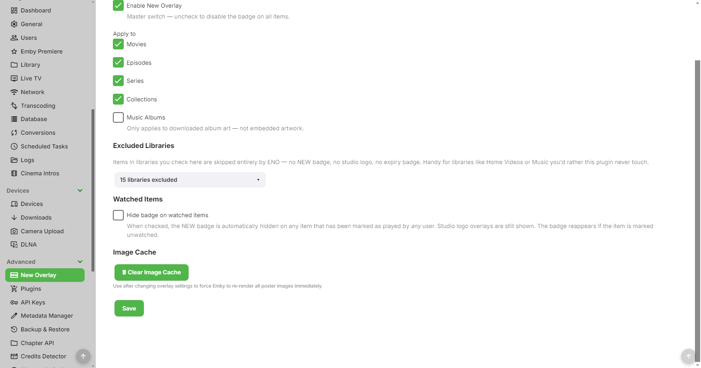Click the Cinema Intros film icon
The image size is (701, 368).
click(14, 173)
